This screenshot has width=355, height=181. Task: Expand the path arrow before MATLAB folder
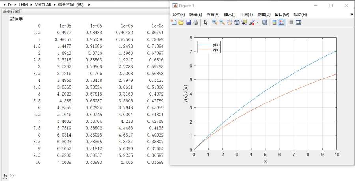tap(31, 5)
